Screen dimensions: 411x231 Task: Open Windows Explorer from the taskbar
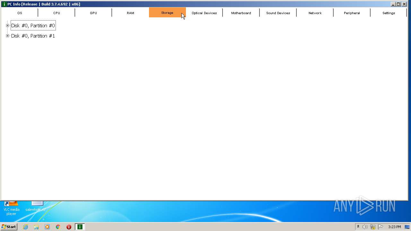pos(36,227)
